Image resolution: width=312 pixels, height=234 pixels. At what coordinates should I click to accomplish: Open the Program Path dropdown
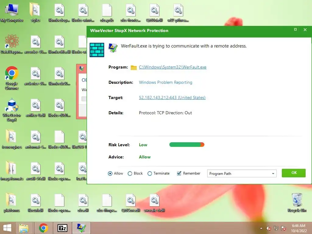coord(242,173)
